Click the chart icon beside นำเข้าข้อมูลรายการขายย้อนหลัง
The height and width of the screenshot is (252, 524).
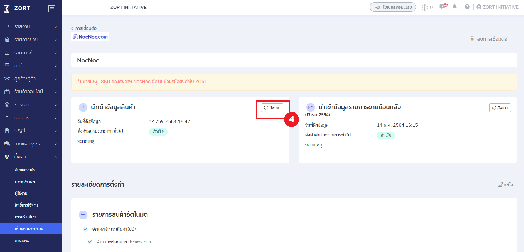tap(311, 107)
